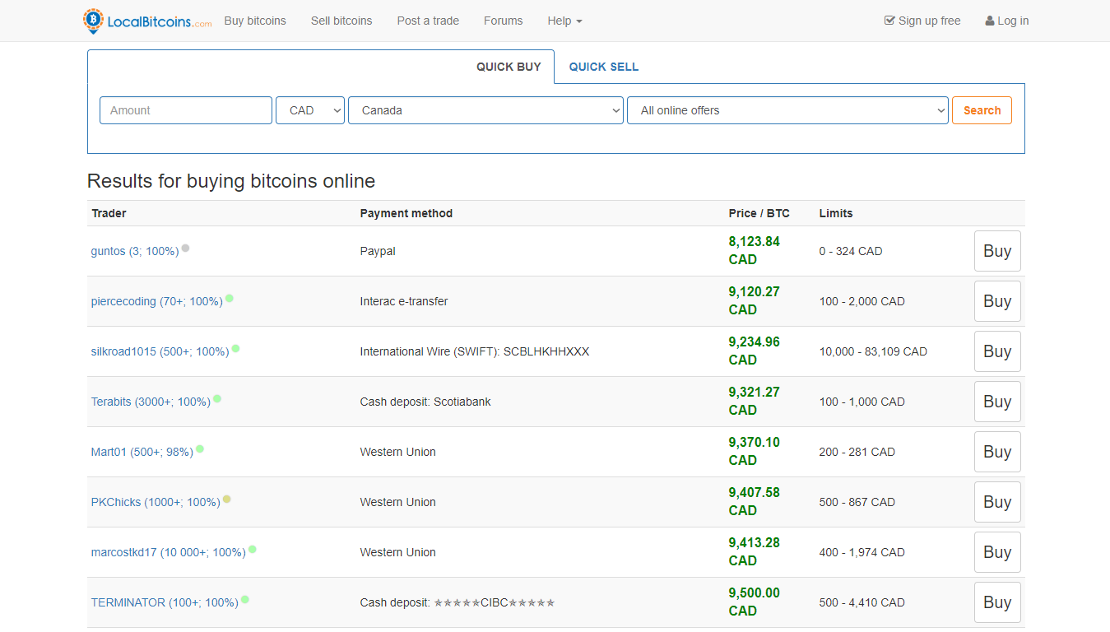Viewport: 1110px width, 632px height.
Task: Open piercecoding trader profile
Action: pyautogui.click(x=157, y=301)
